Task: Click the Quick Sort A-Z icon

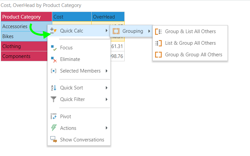Action: pos(54,88)
